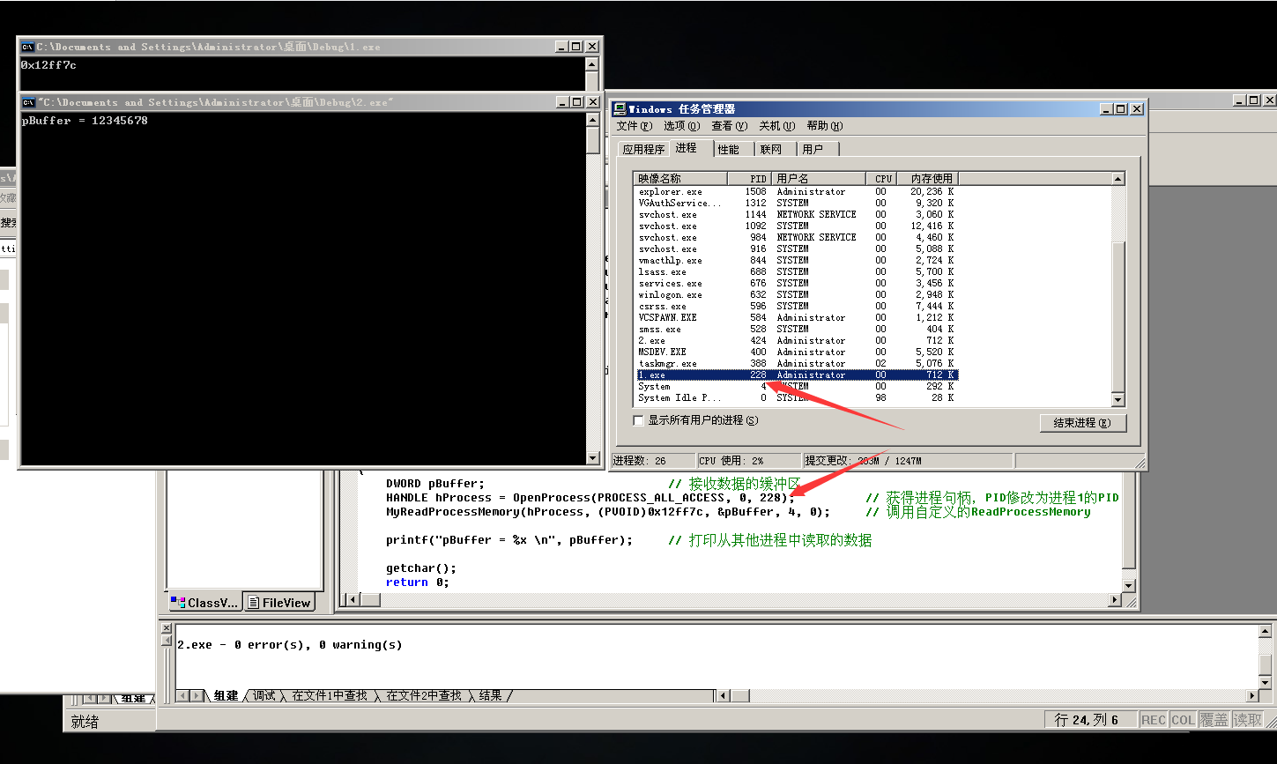Viewport: 1277px width, 764px height.
Task: Select MSDEV.EXE in the process list
Action: point(663,352)
